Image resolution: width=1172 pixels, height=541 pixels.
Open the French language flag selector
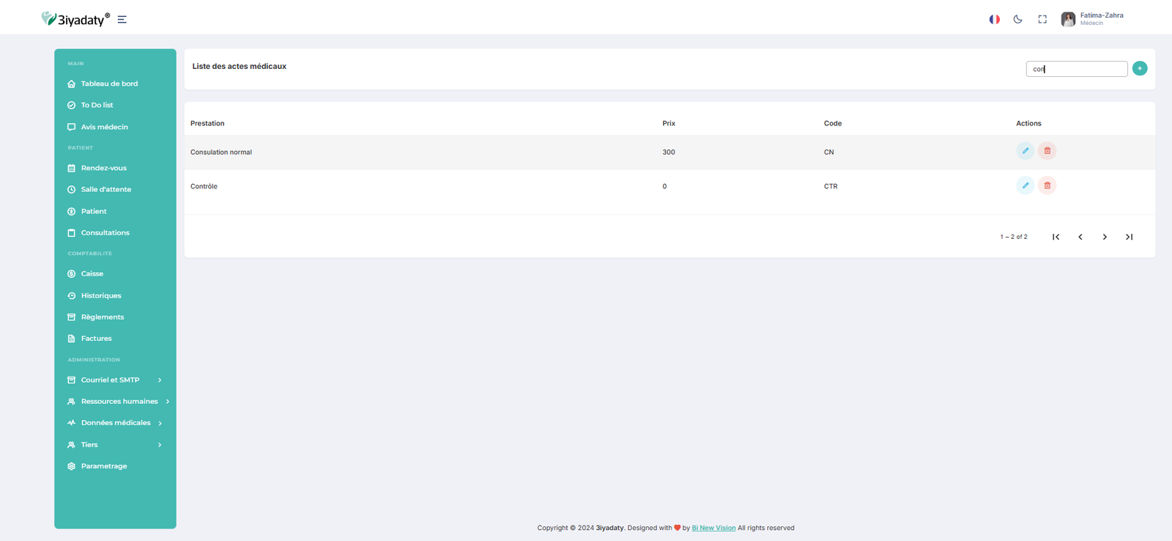(994, 20)
